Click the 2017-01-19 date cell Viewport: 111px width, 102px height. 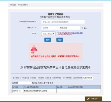[x=18, y=91]
